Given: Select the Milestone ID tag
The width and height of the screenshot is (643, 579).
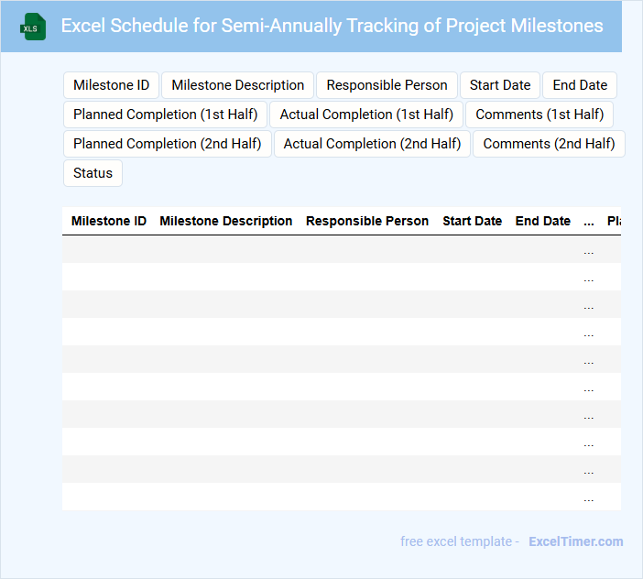Looking at the screenshot, I should 111,85.
